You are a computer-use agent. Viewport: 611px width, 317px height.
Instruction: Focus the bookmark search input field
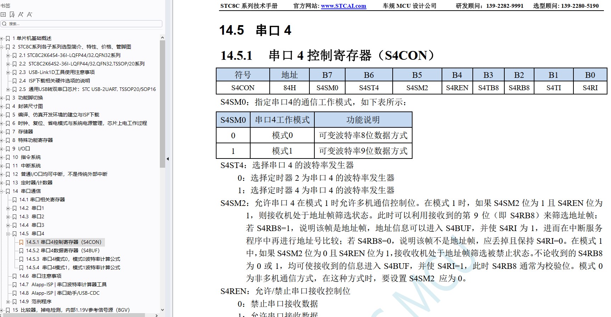[82, 24]
